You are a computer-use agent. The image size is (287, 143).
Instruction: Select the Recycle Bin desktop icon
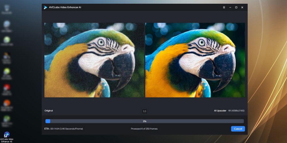[7, 9]
